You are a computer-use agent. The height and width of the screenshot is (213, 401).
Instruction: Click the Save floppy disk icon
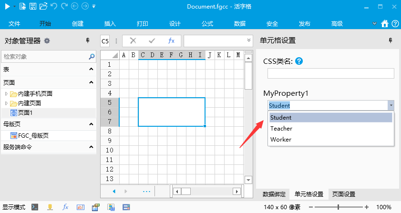(x=33, y=6)
